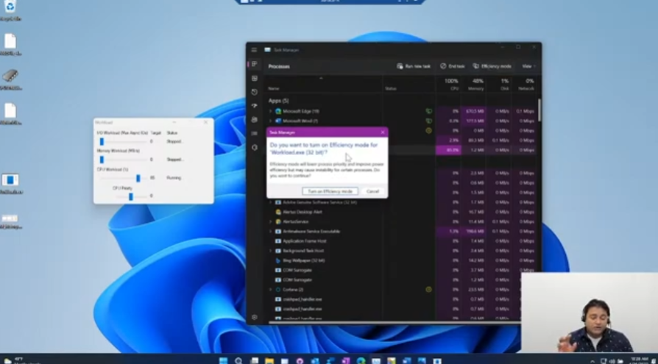Screen dimensions: 658x364
Task: Open Performance page from Task Manager sidebar
Action: [255, 79]
